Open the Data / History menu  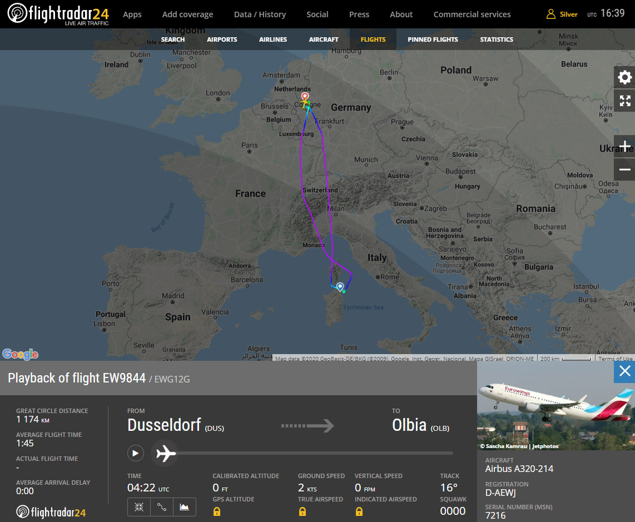click(x=260, y=14)
